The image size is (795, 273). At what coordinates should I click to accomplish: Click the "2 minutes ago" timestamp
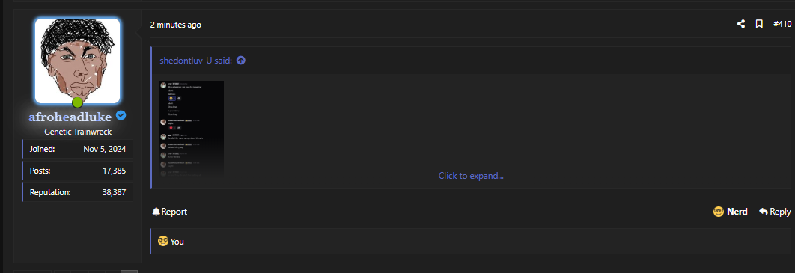175,25
